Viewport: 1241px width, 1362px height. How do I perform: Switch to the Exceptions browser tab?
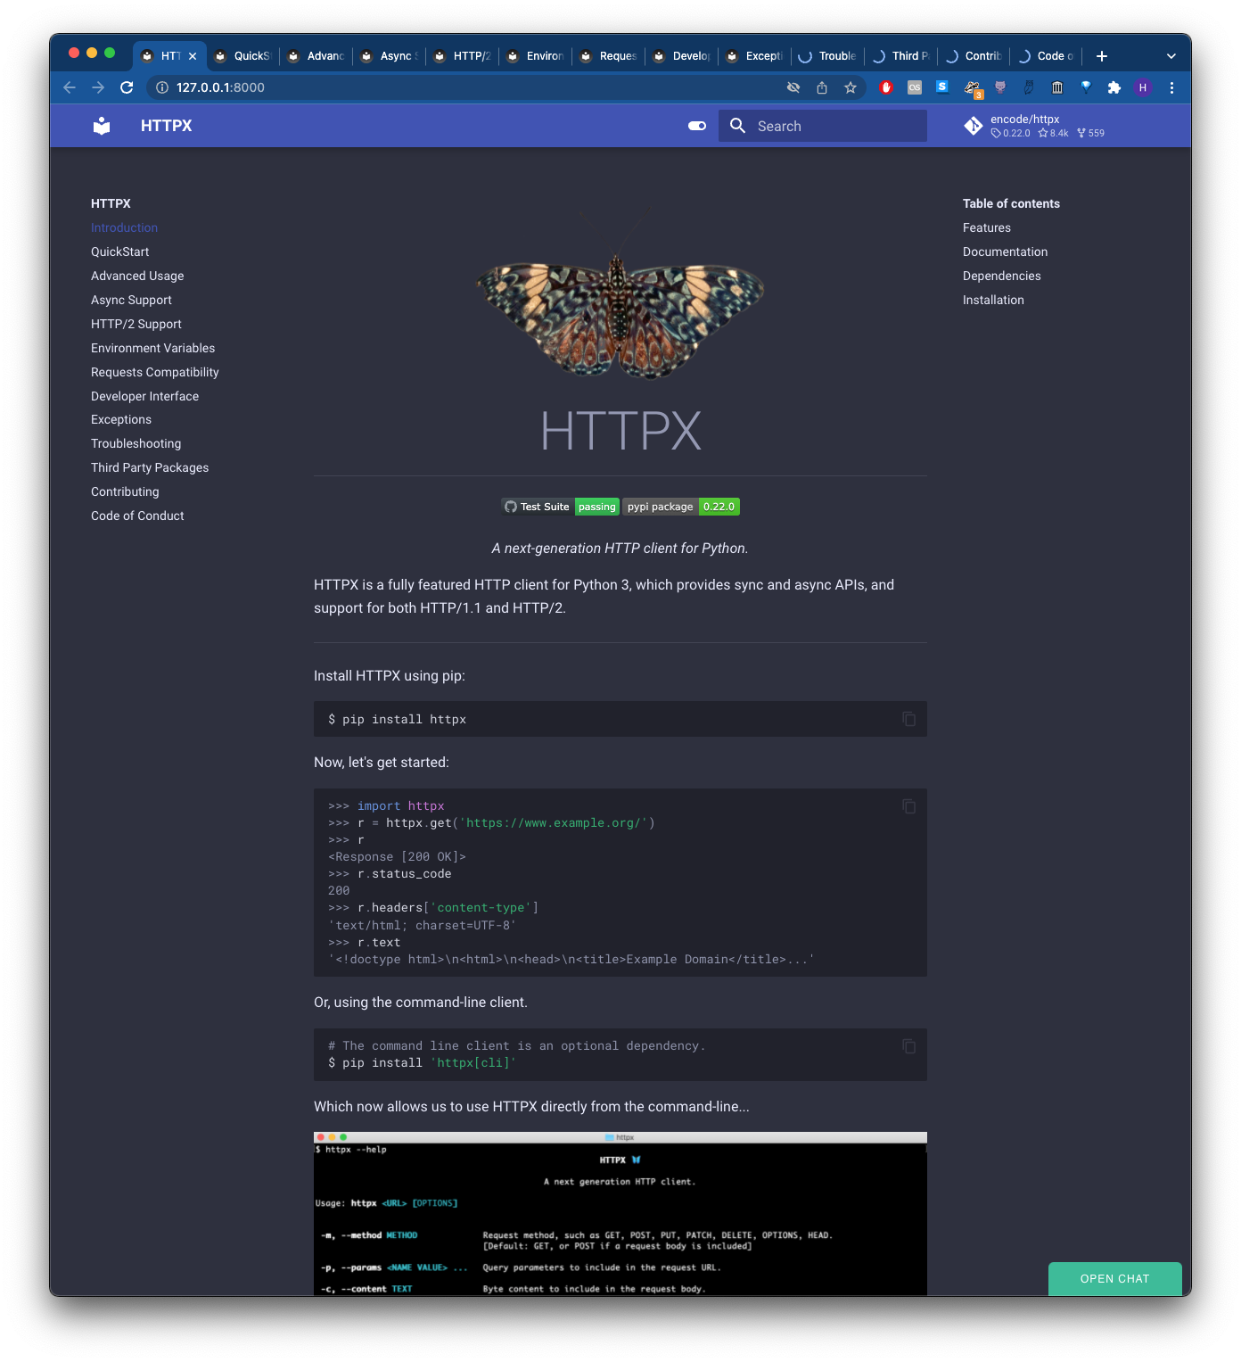(x=755, y=56)
